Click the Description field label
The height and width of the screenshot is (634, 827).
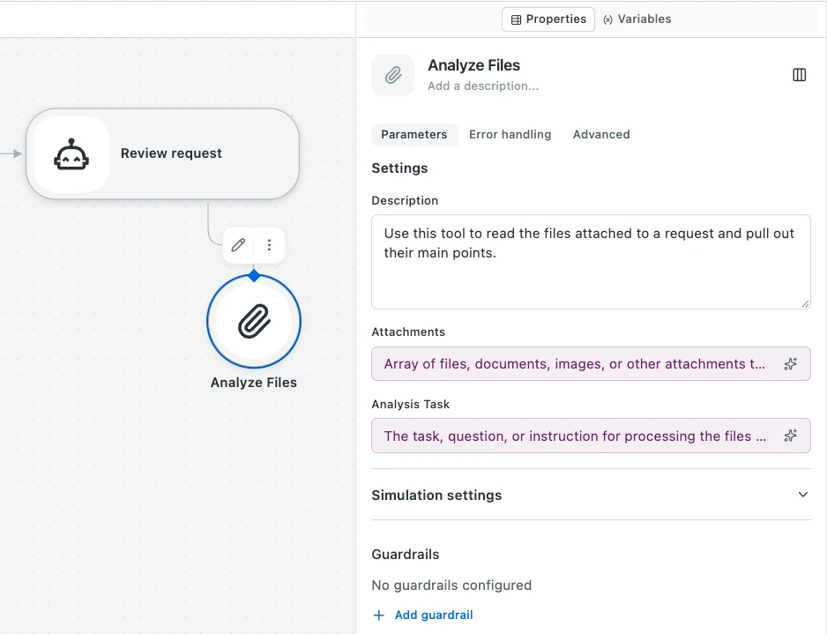(405, 200)
